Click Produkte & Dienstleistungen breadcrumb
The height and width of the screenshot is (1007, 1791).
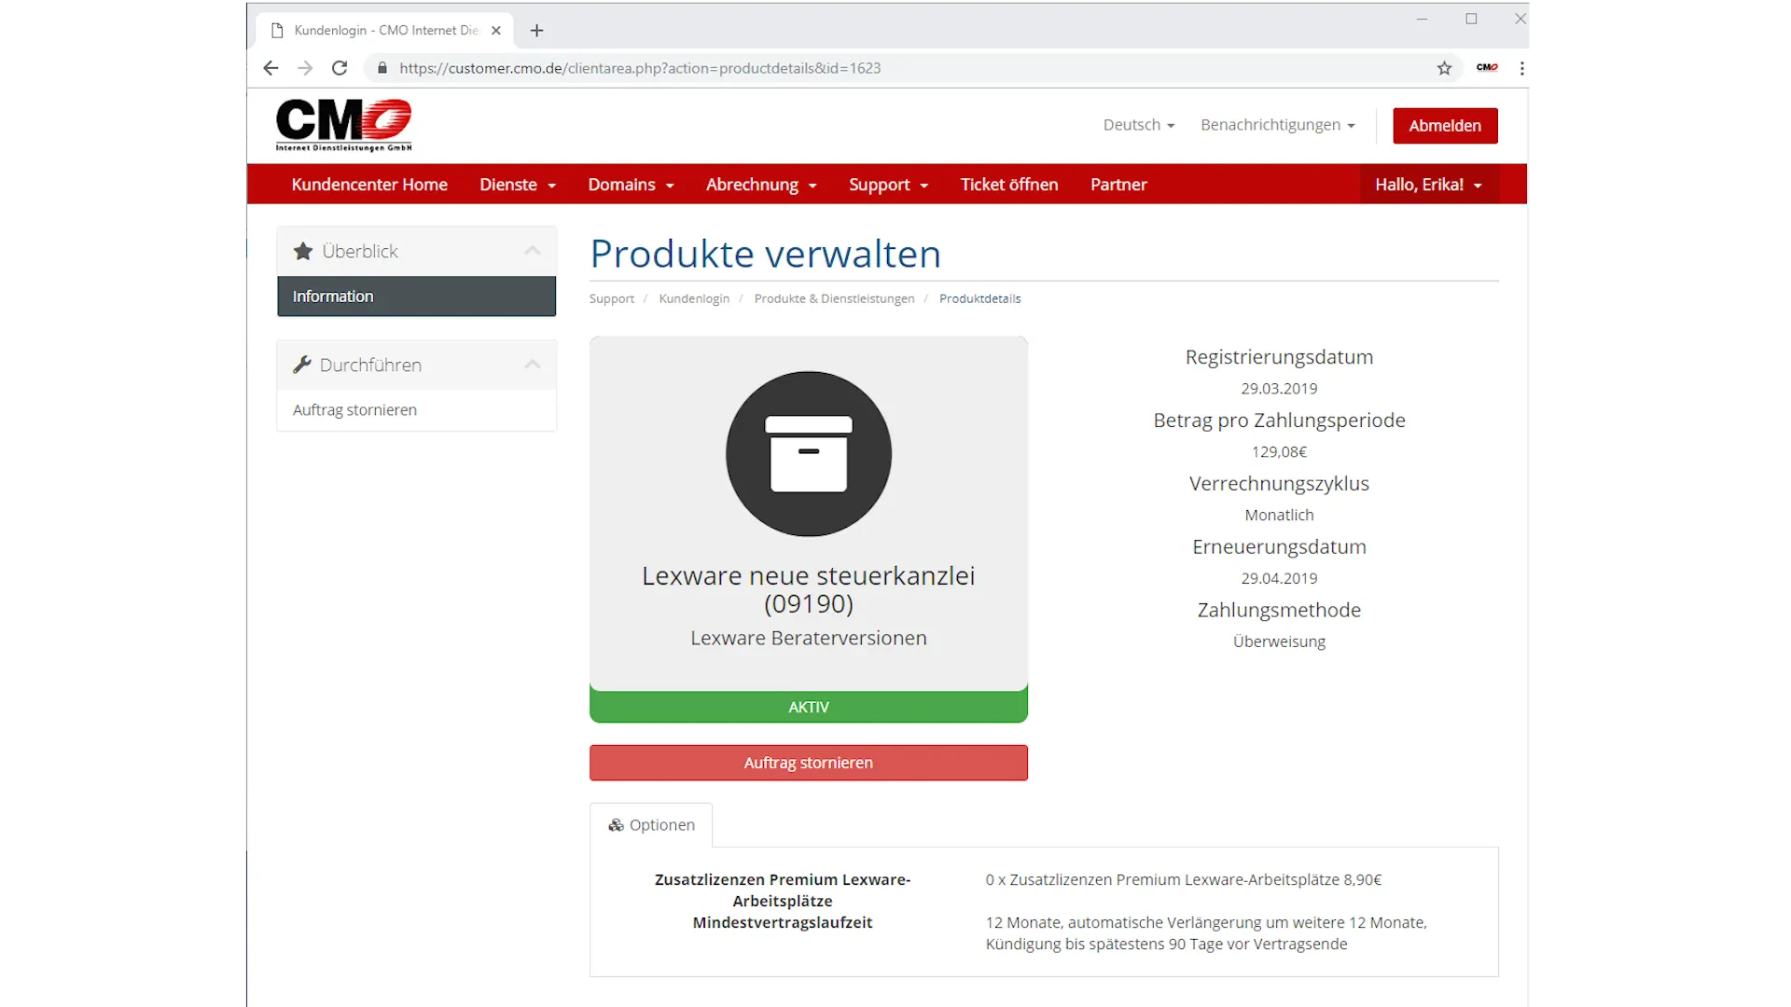(x=834, y=299)
